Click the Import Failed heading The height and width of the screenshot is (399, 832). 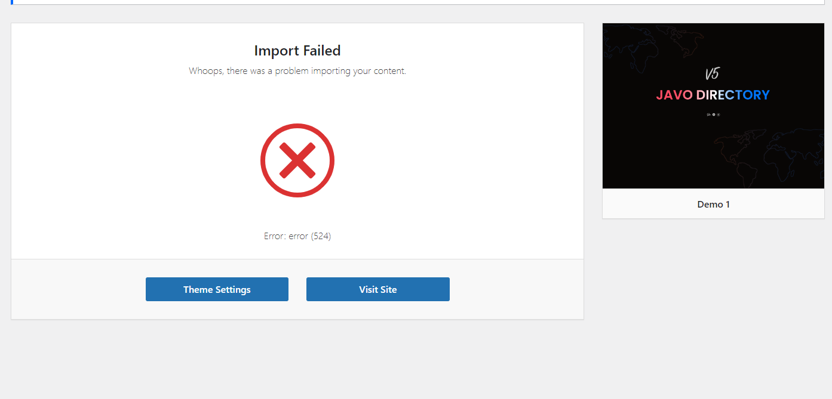click(x=297, y=51)
